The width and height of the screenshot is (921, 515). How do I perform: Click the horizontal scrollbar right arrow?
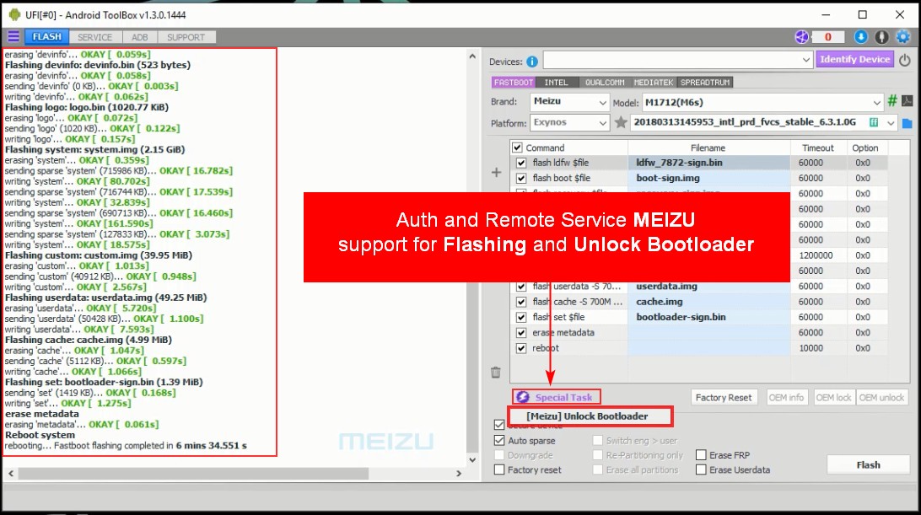coord(459,474)
